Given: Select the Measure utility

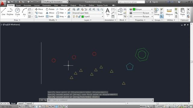Looking at the screenshot, I should tap(169, 12).
